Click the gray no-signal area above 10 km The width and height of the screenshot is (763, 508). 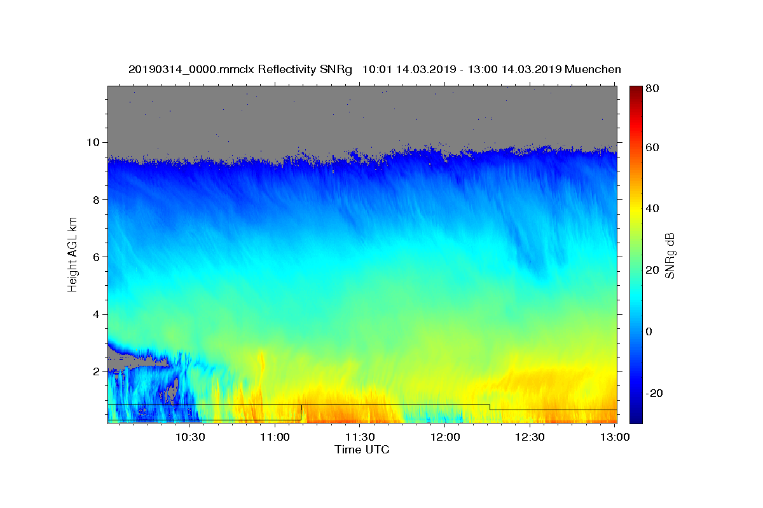(362, 114)
